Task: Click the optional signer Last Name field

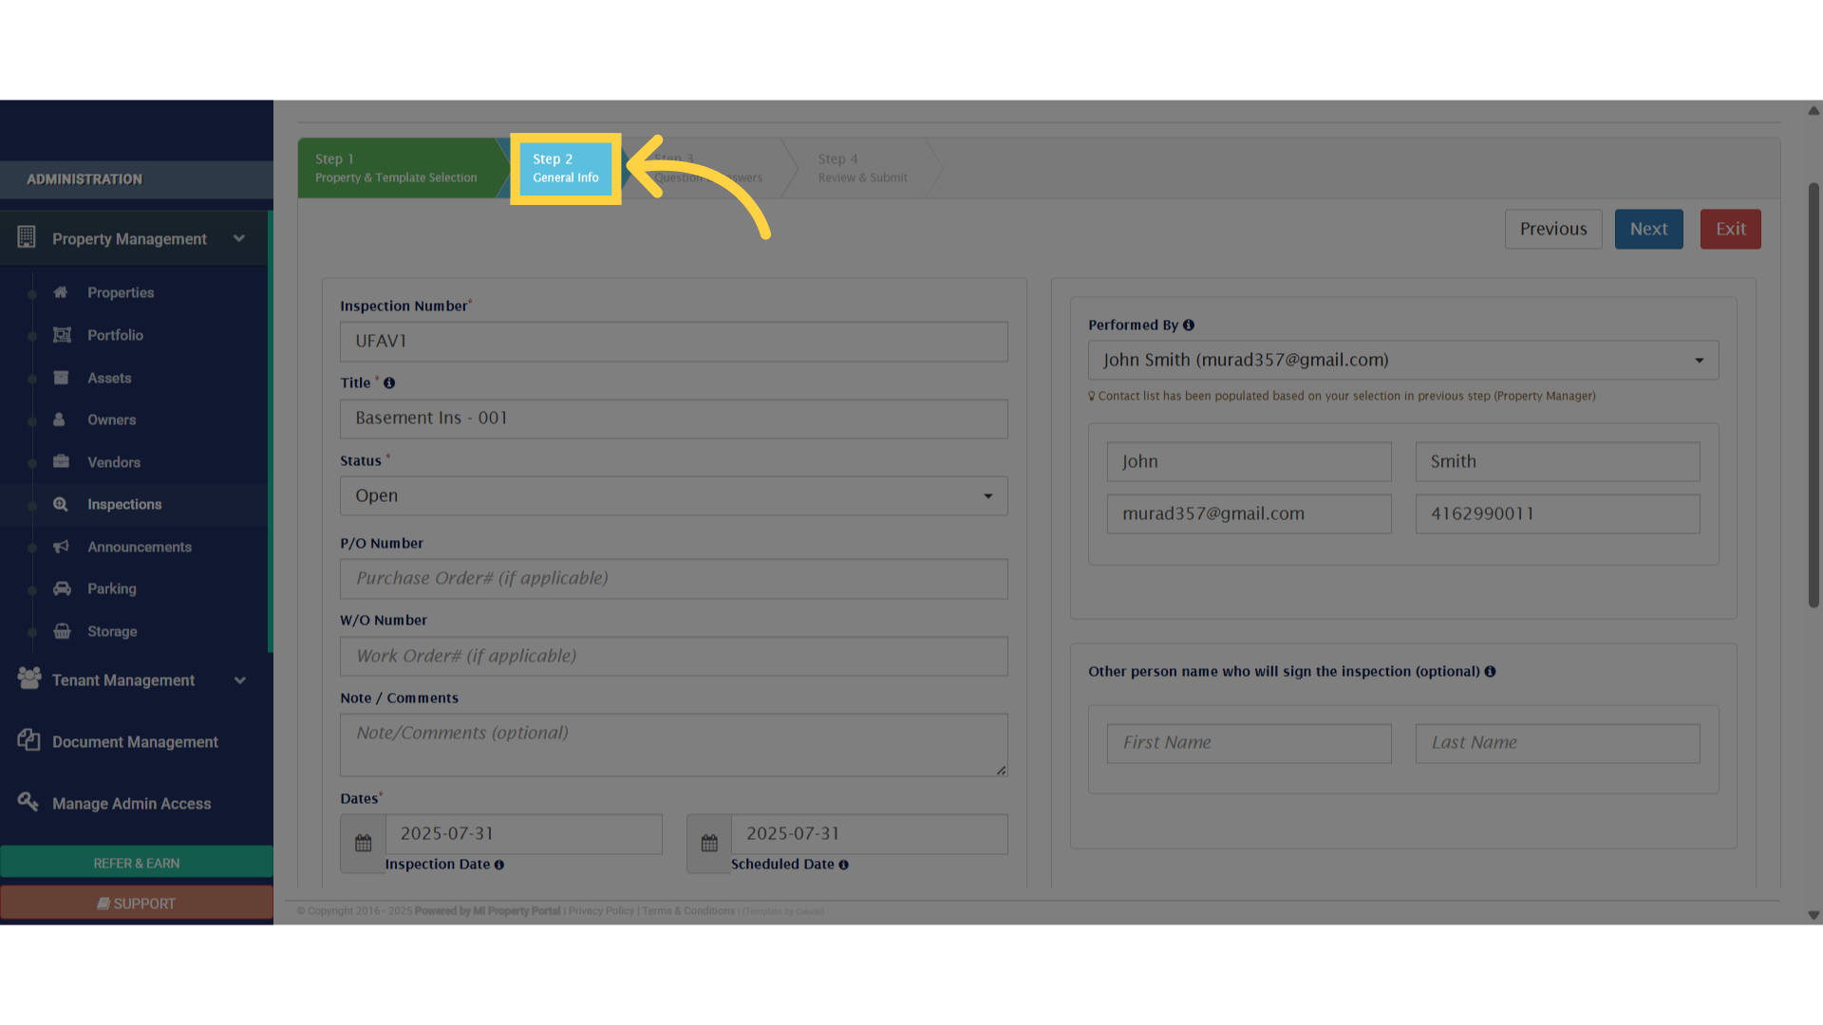Action: pyautogui.click(x=1558, y=743)
